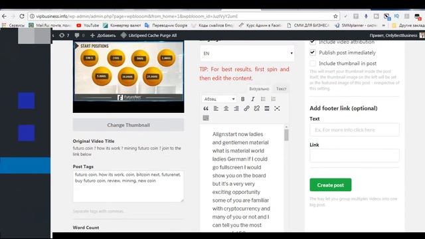Open the Добавить admin bar menu
Screen dimensions: 425x239
click(103, 35)
